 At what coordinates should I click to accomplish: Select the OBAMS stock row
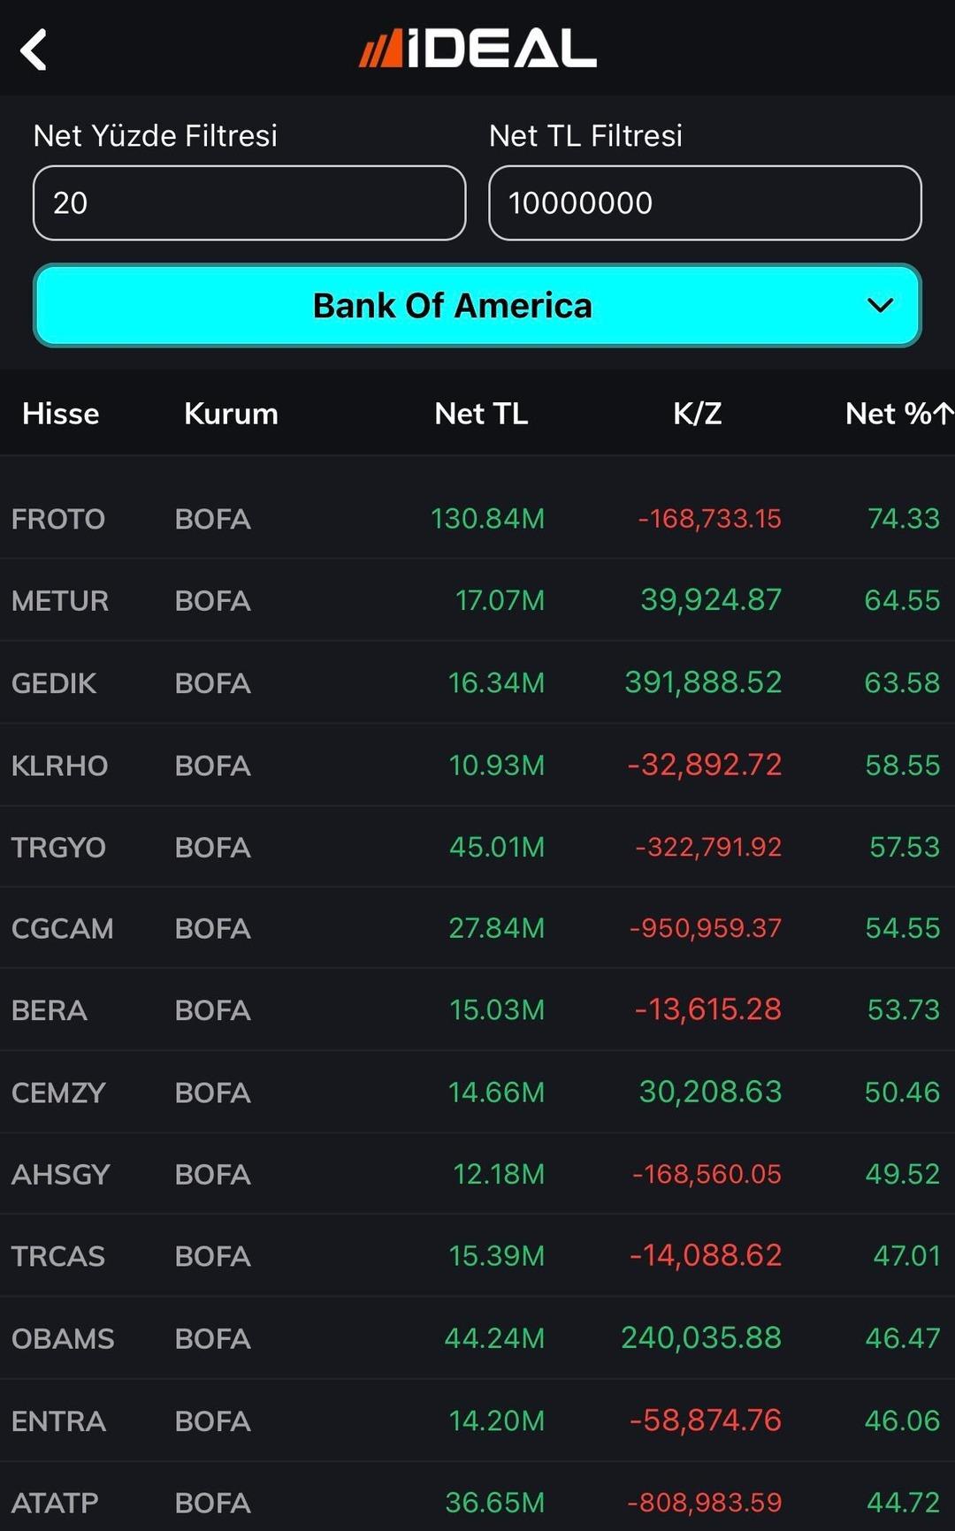[477, 1338]
